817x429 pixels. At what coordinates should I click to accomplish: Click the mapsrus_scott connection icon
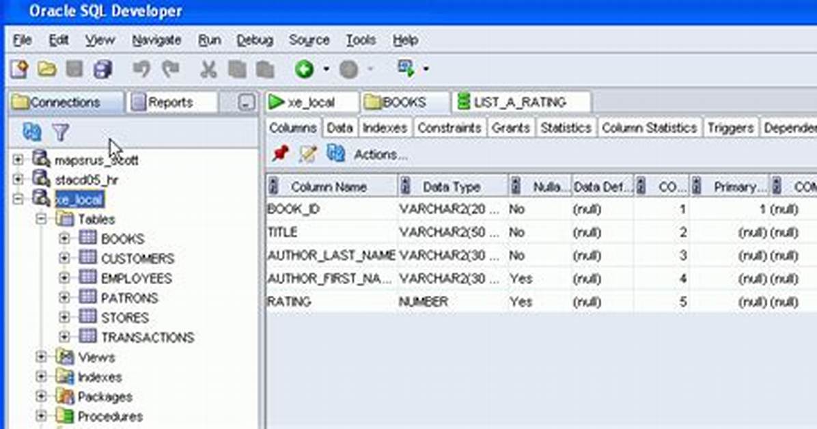coord(41,159)
